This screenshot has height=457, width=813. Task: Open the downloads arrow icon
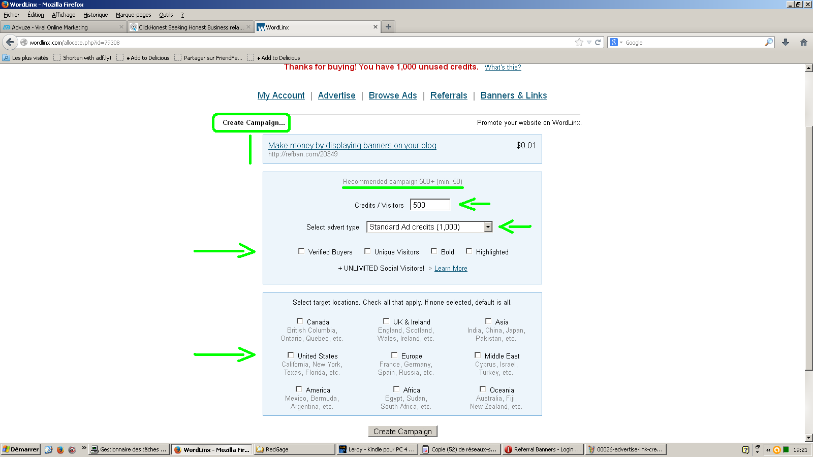click(x=786, y=42)
